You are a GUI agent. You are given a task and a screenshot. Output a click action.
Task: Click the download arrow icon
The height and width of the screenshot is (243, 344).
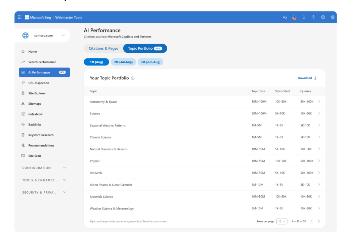[x=315, y=78]
